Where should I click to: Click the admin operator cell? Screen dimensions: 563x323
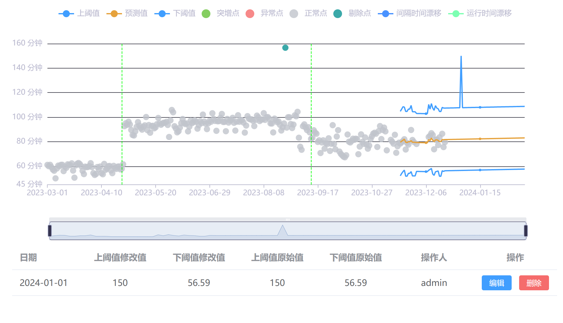pyautogui.click(x=434, y=283)
